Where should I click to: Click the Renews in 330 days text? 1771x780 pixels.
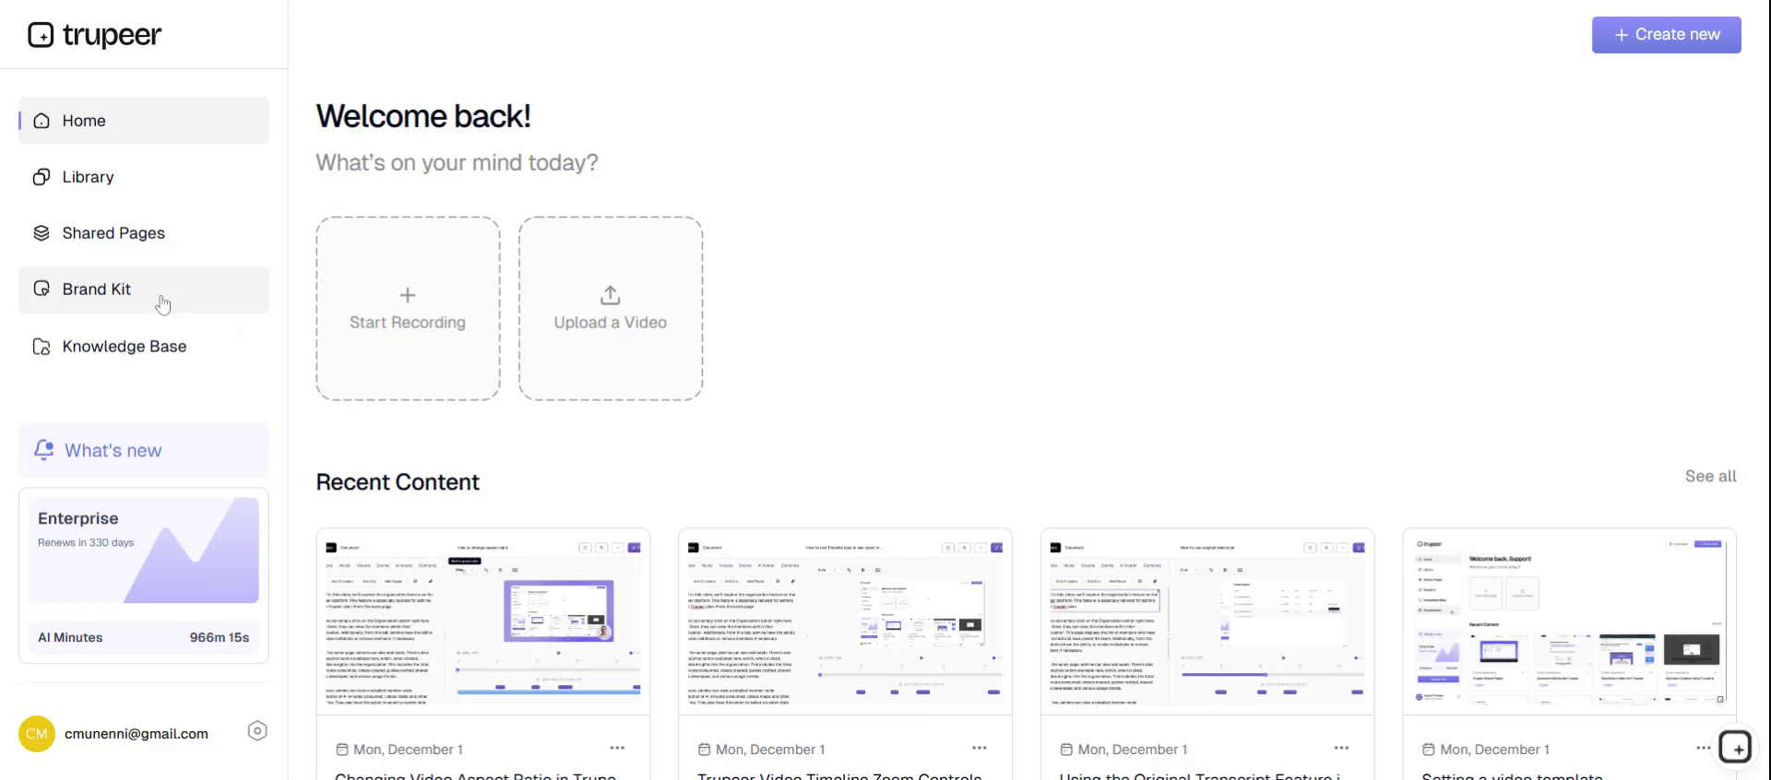pos(86,542)
